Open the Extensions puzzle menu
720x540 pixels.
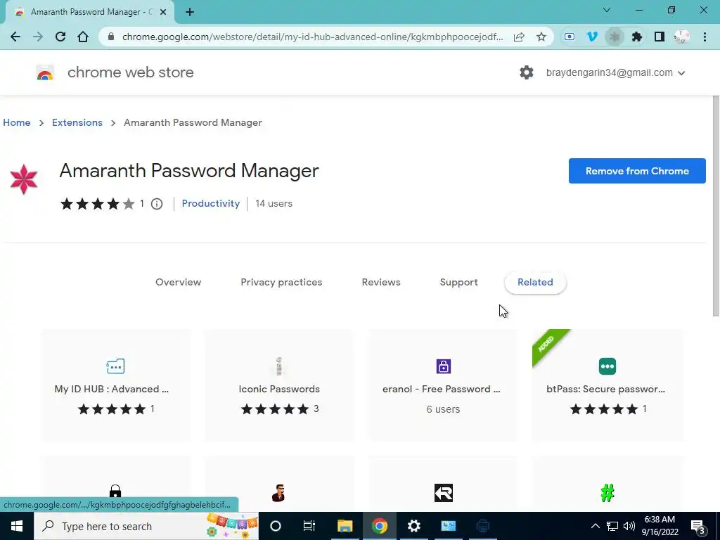pos(637,37)
